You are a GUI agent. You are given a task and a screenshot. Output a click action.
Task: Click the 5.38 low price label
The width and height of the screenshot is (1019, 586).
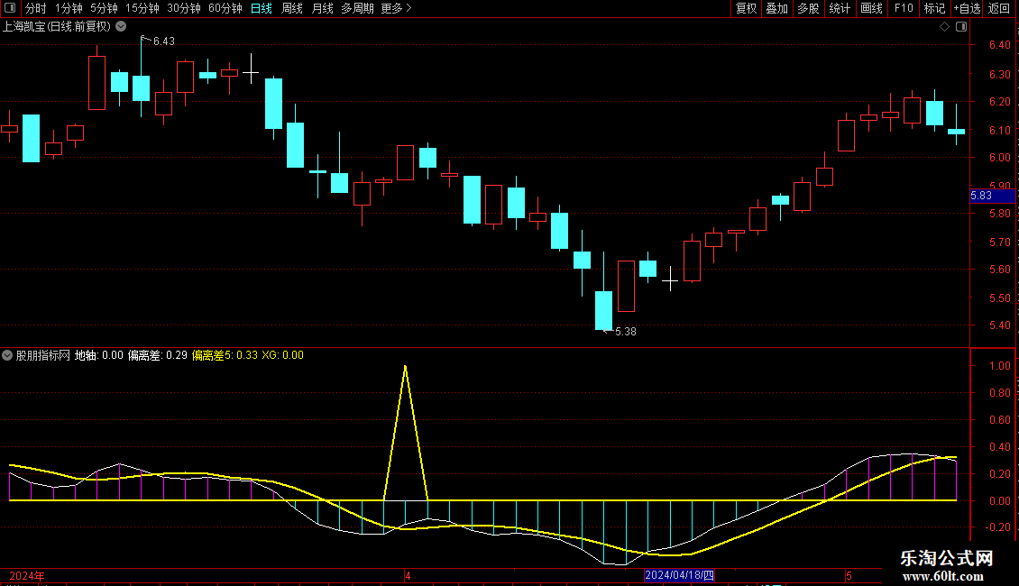pyautogui.click(x=625, y=332)
